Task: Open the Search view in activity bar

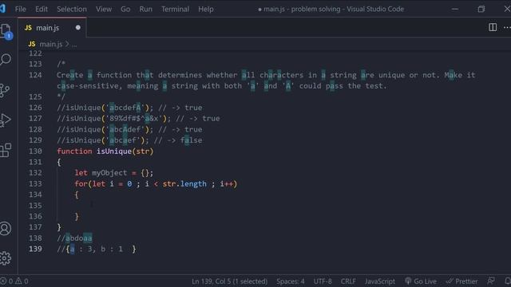Action: coord(6,60)
